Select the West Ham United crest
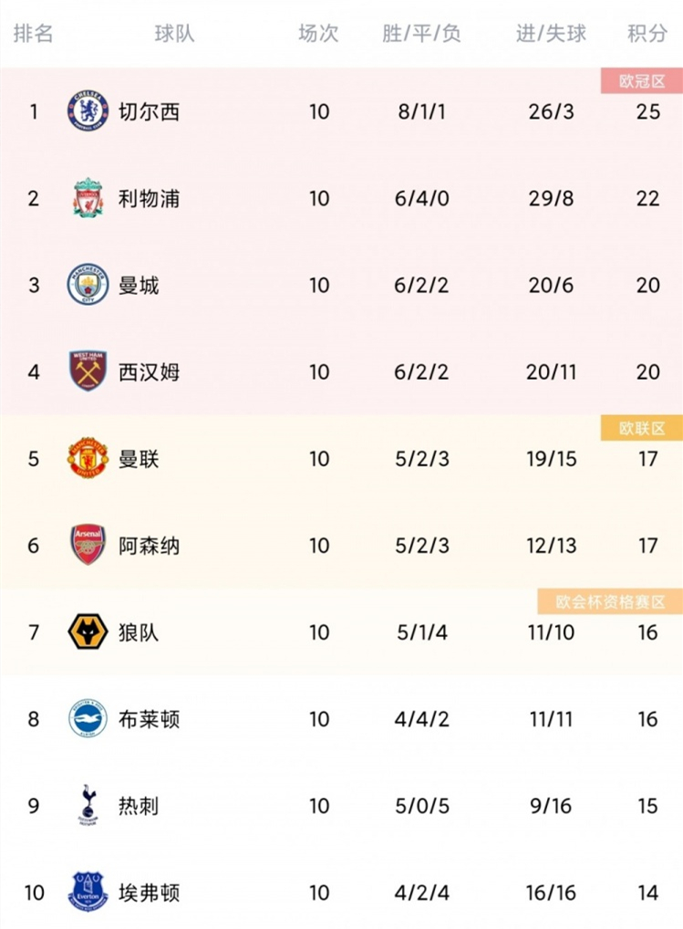This screenshot has height=929, width=683. click(x=88, y=371)
